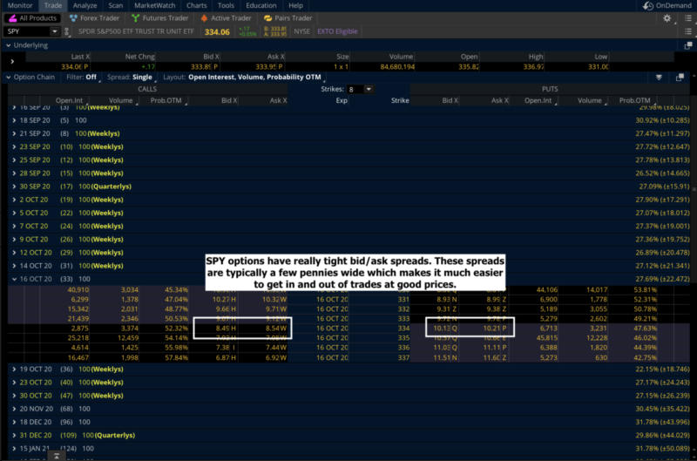Open the Help menu

[x=295, y=6]
